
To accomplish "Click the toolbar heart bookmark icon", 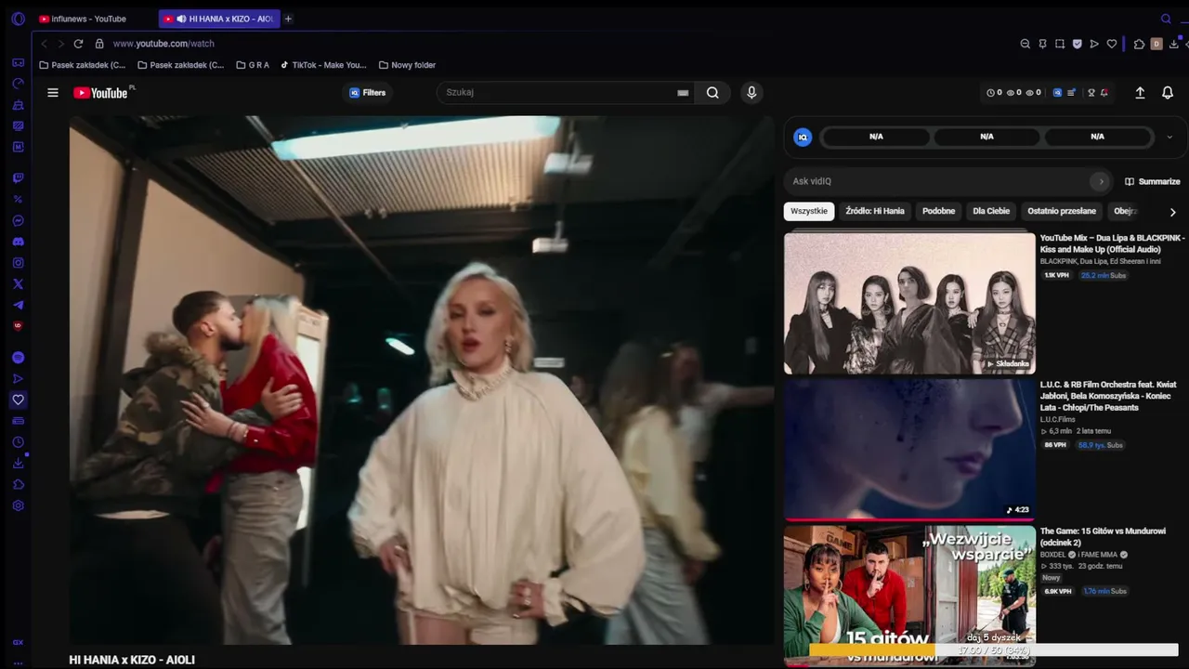I will click(x=1112, y=44).
